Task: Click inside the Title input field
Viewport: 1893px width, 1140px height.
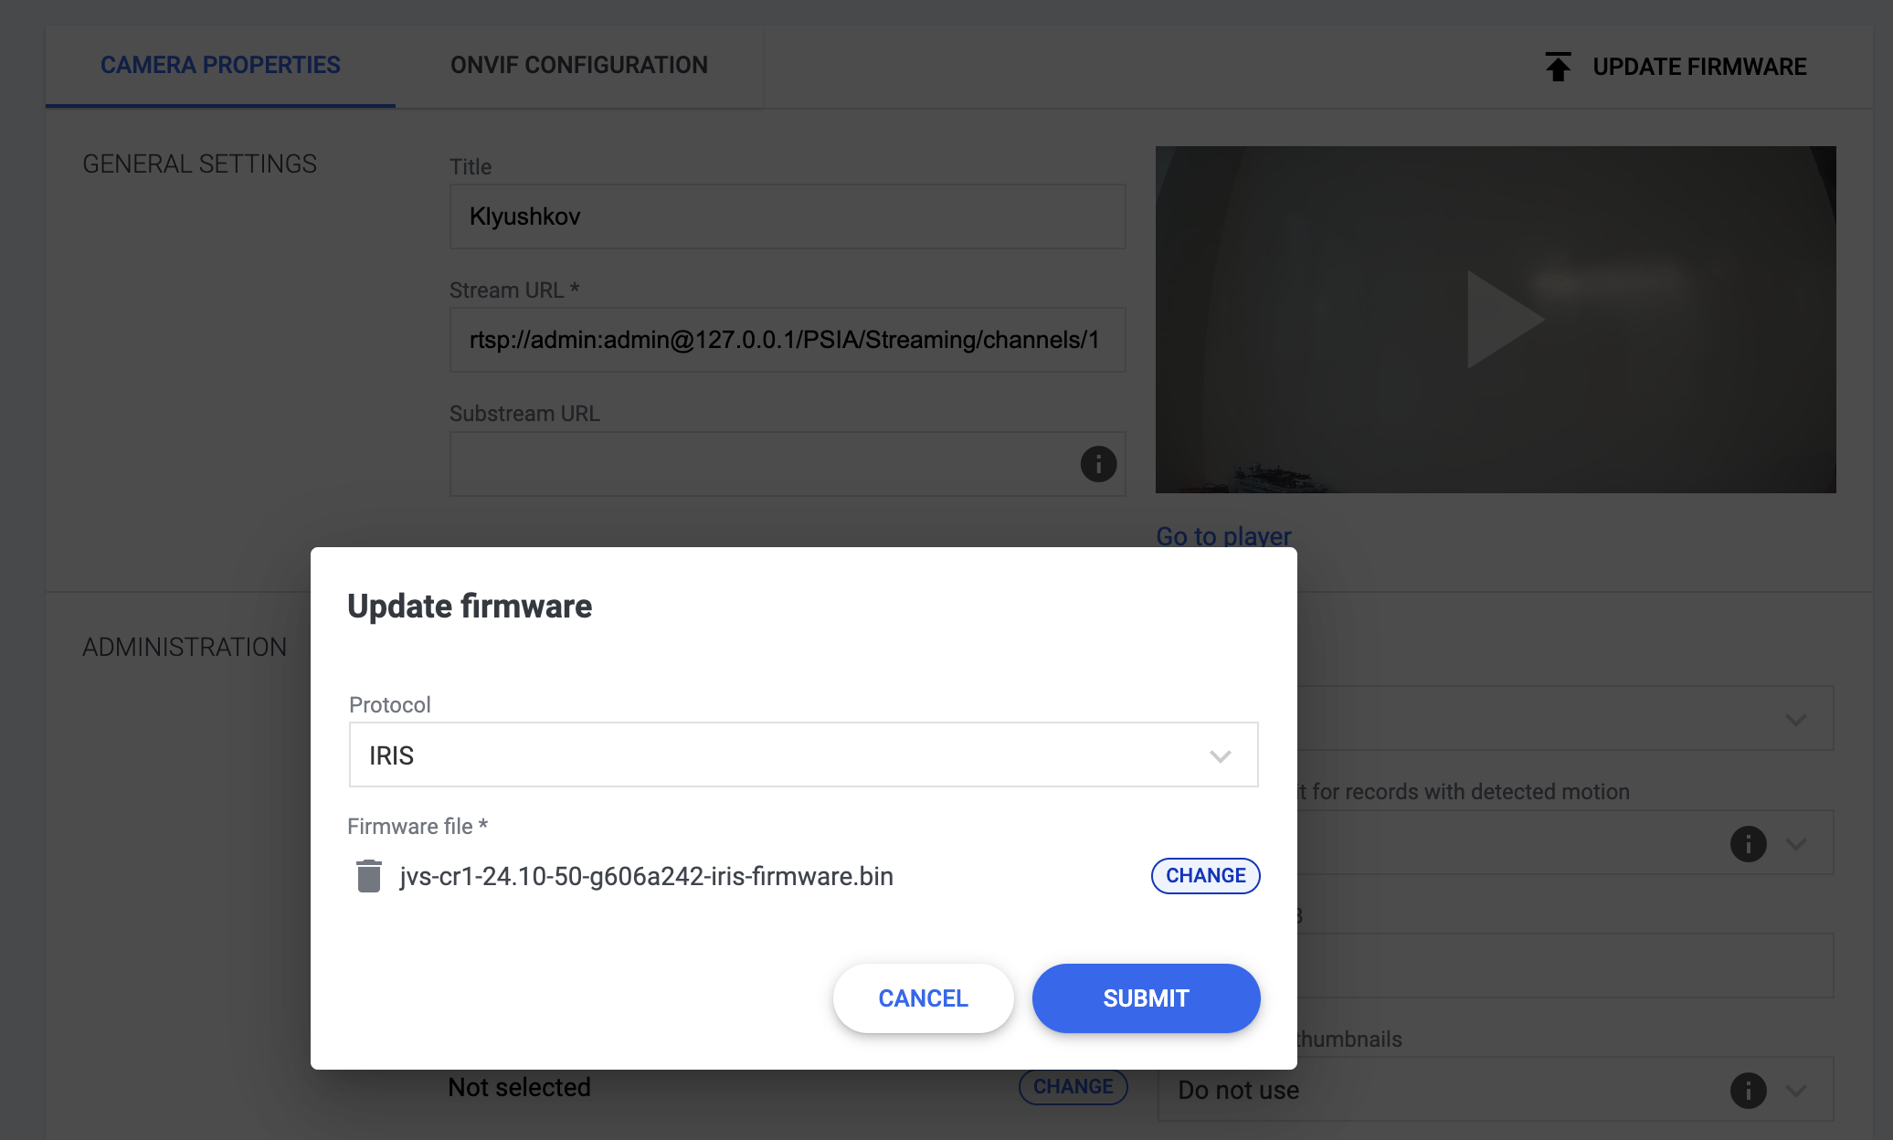Action: tap(788, 216)
